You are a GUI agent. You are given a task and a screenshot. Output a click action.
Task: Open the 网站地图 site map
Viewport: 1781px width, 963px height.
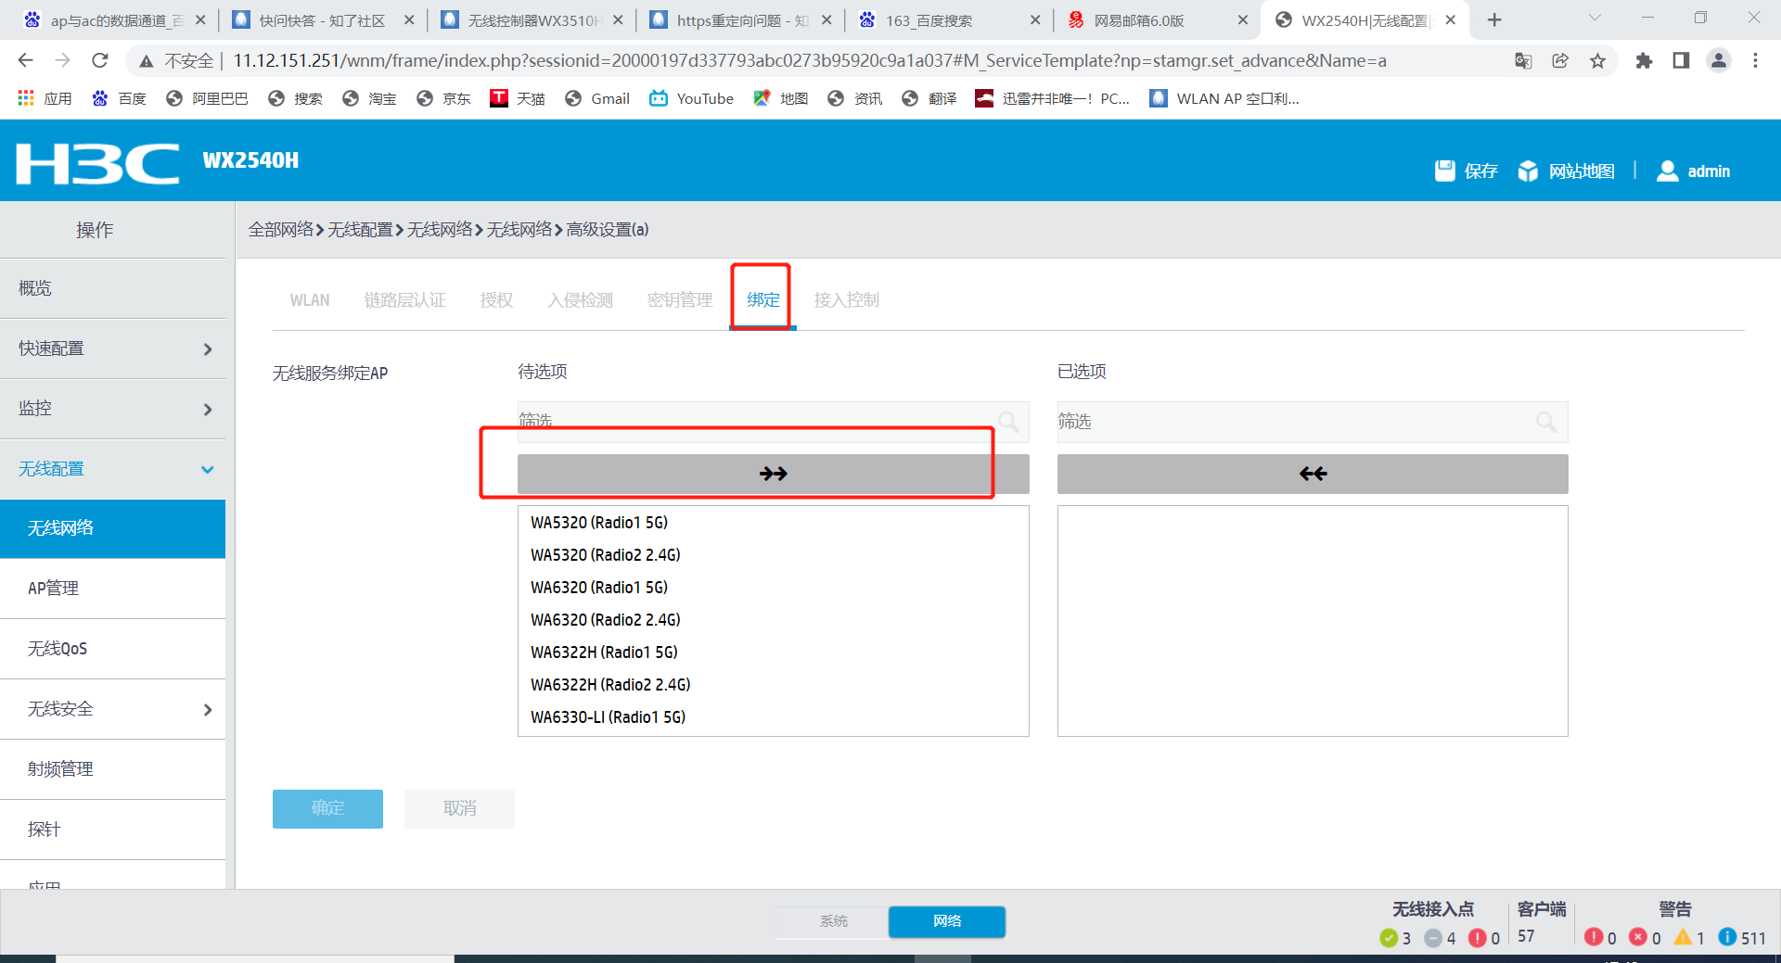click(x=1567, y=171)
